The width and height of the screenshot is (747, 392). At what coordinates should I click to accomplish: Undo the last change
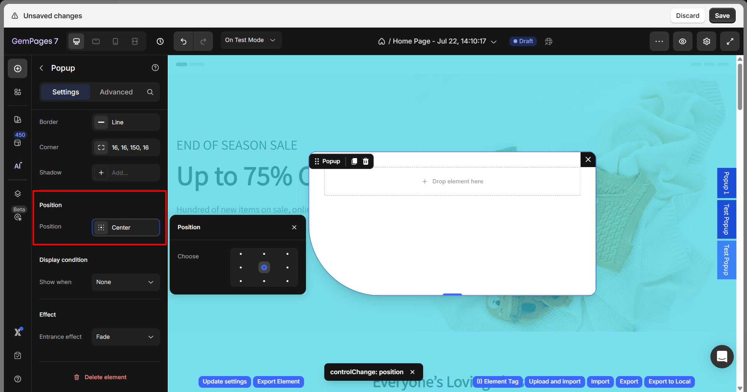point(183,41)
